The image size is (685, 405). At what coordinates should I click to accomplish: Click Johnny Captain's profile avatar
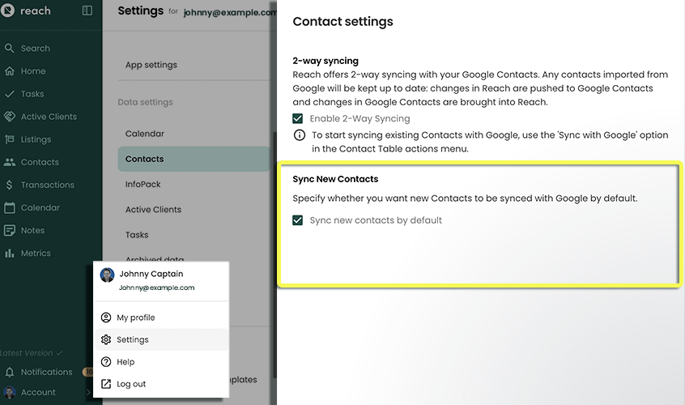(x=107, y=275)
